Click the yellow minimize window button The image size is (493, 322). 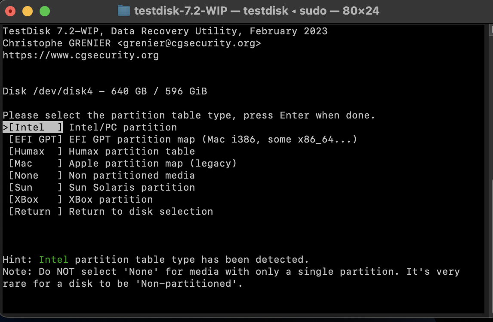point(28,11)
